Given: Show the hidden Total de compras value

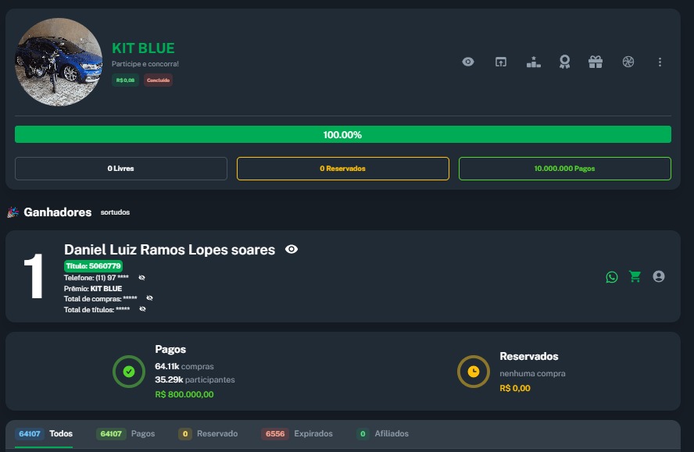Looking at the screenshot, I should (149, 298).
